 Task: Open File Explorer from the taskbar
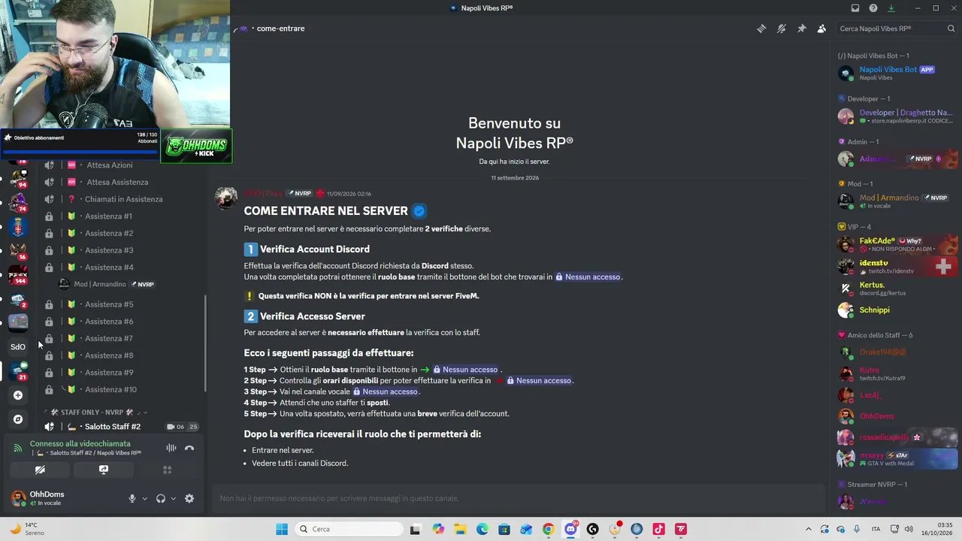(460, 529)
